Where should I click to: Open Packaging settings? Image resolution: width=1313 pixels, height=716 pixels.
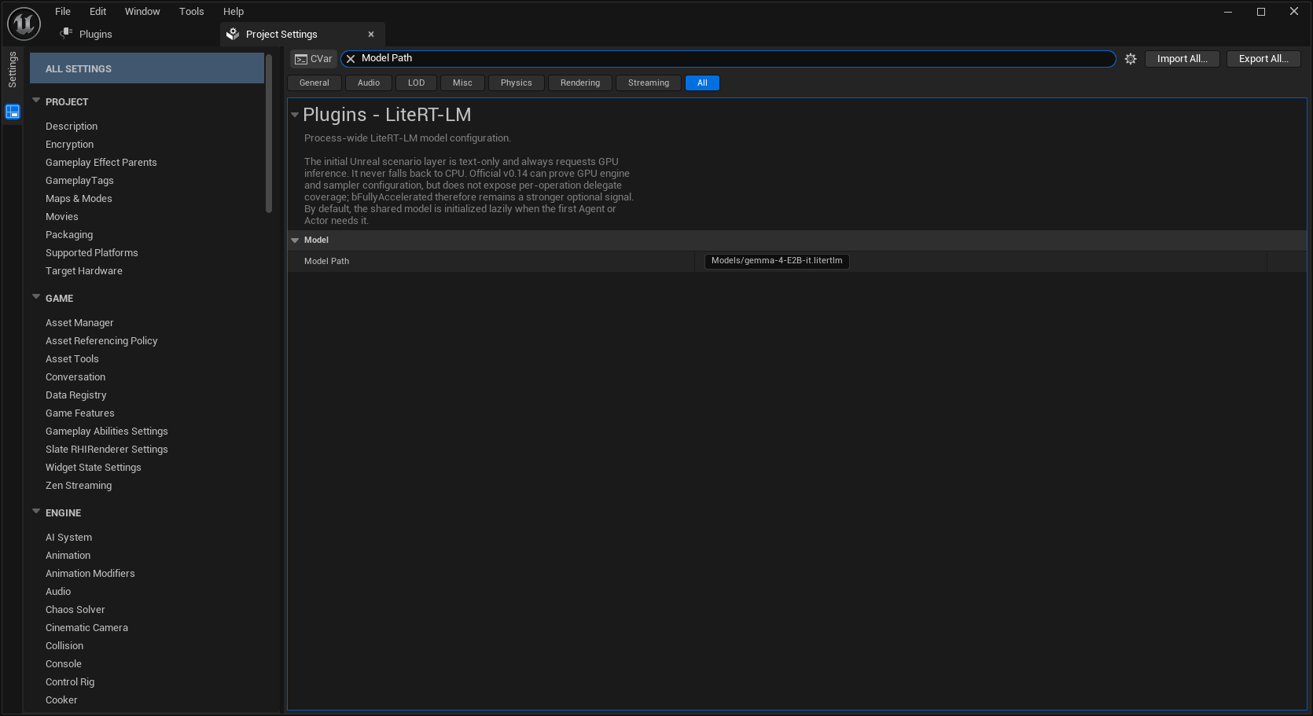(x=69, y=234)
